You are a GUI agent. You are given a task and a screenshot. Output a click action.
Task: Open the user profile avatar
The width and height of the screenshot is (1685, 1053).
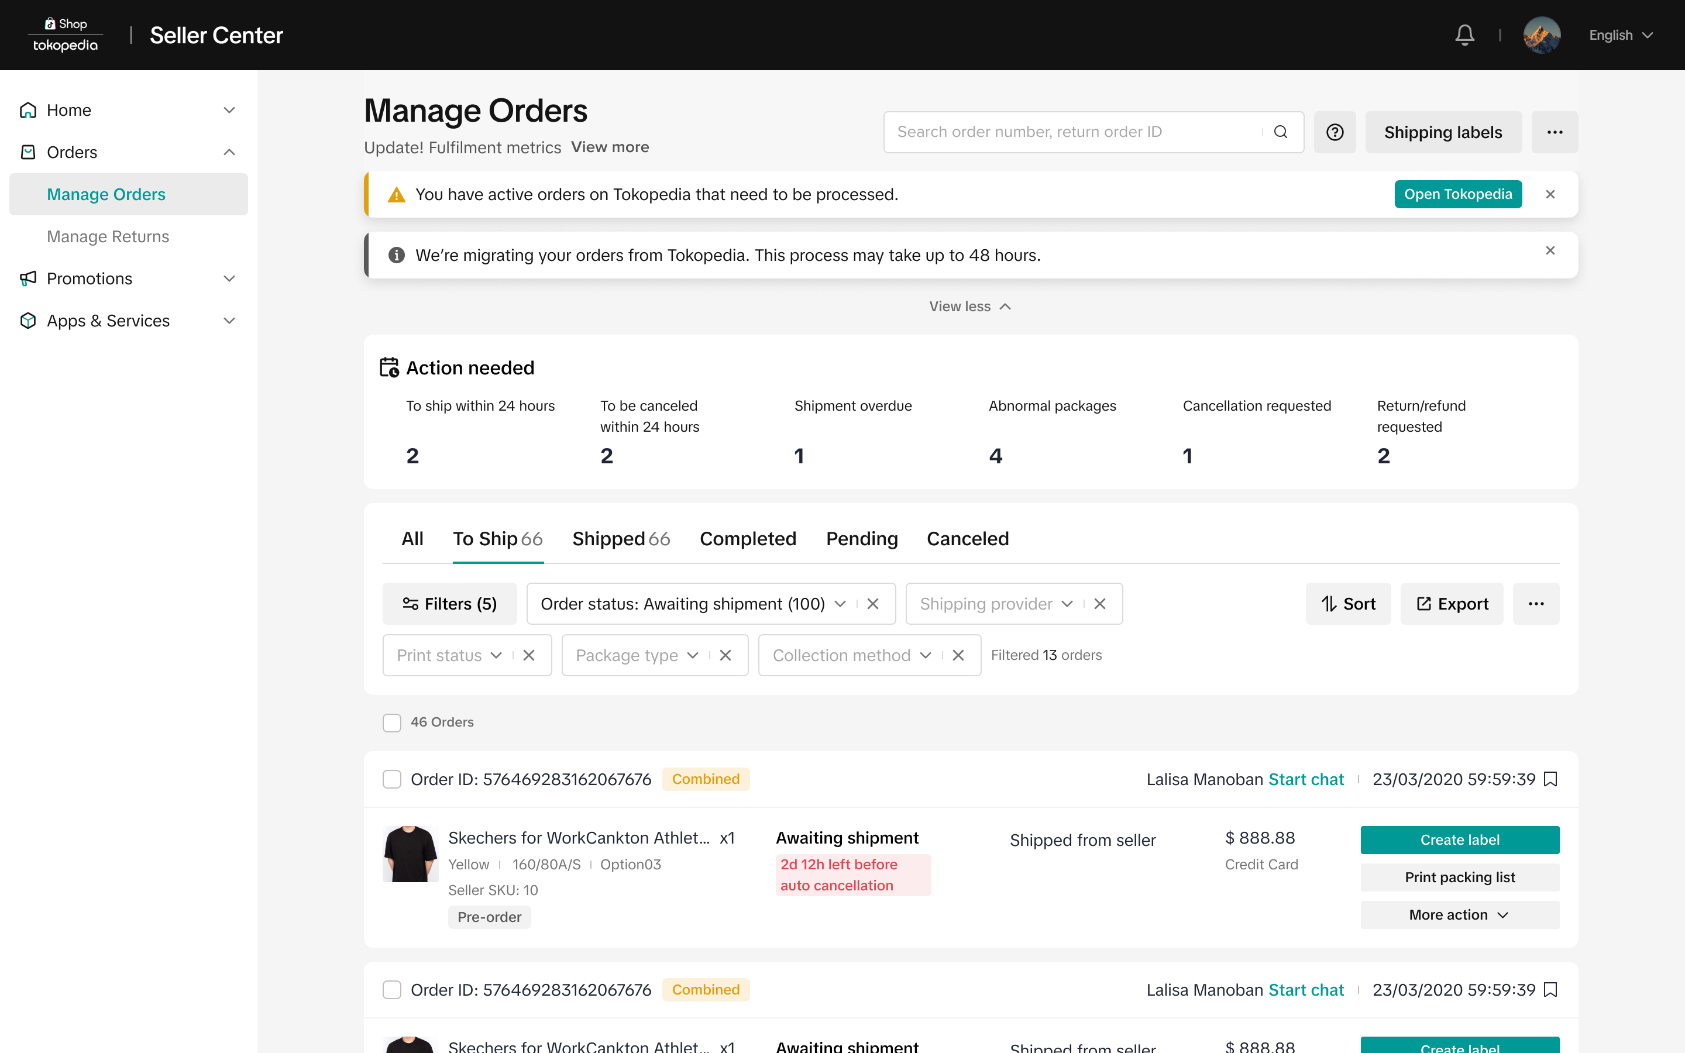click(1541, 35)
